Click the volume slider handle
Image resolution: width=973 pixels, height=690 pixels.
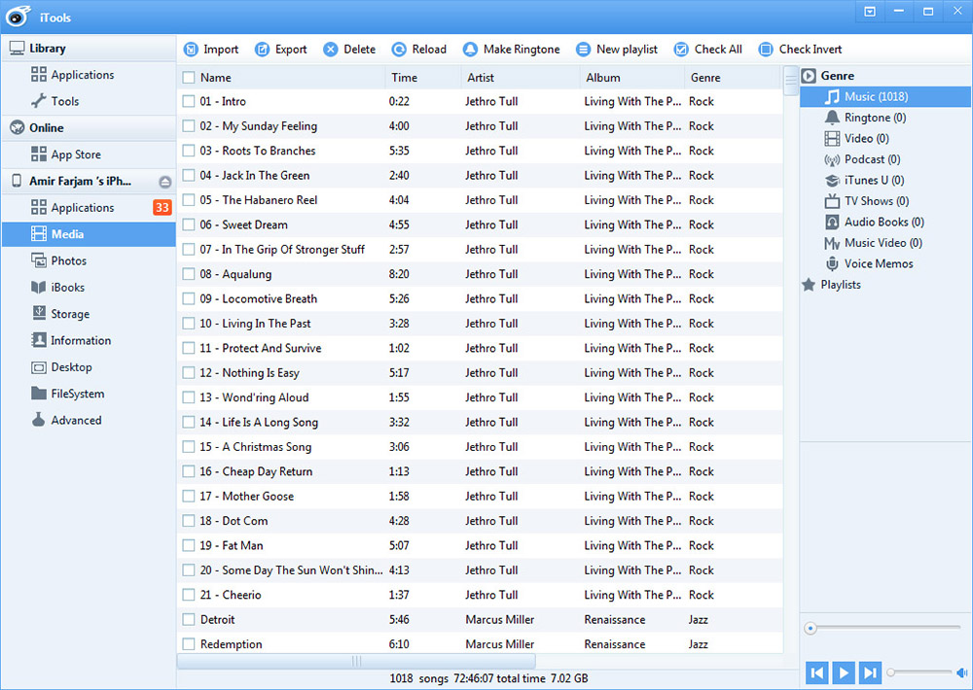890,673
